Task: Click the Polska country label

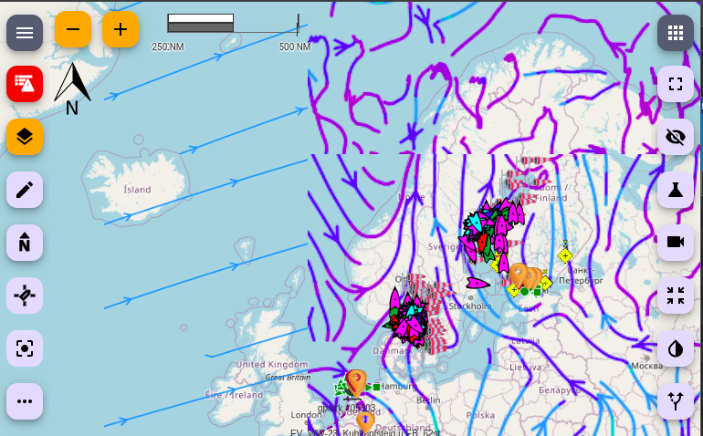Action: coord(480,415)
